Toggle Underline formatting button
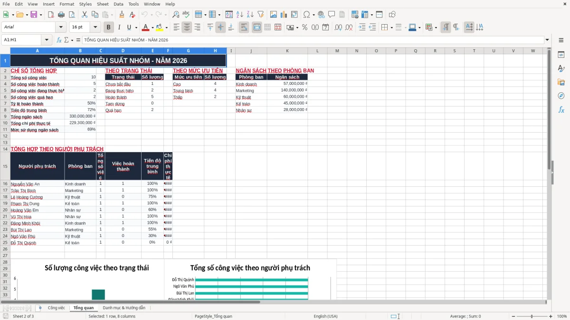Image resolution: width=570 pixels, height=320 pixels. (x=129, y=27)
